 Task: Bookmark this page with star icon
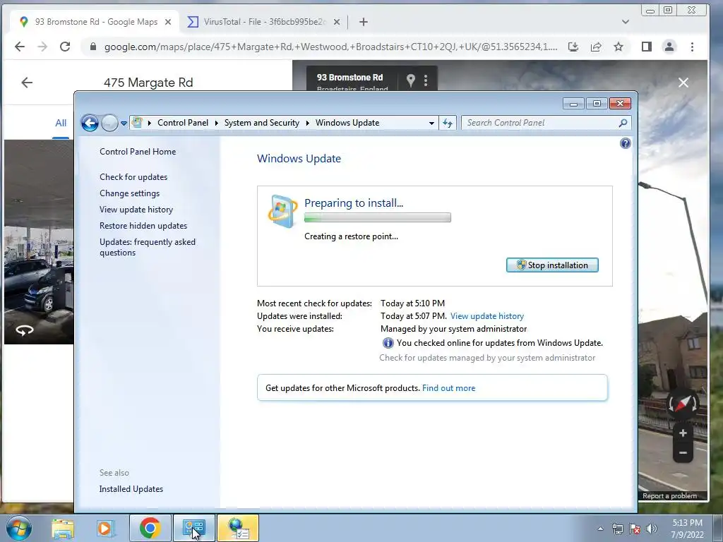[x=619, y=47]
